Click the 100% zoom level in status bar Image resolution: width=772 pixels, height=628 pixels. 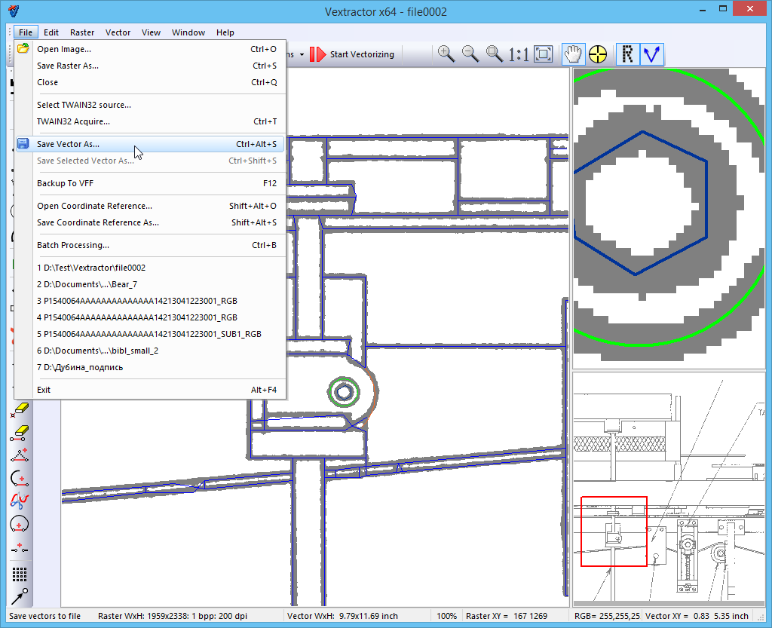pyautogui.click(x=446, y=616)
